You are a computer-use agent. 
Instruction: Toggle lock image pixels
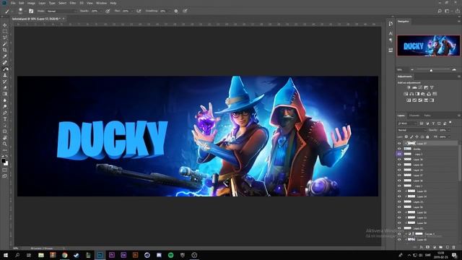[411, 136]
